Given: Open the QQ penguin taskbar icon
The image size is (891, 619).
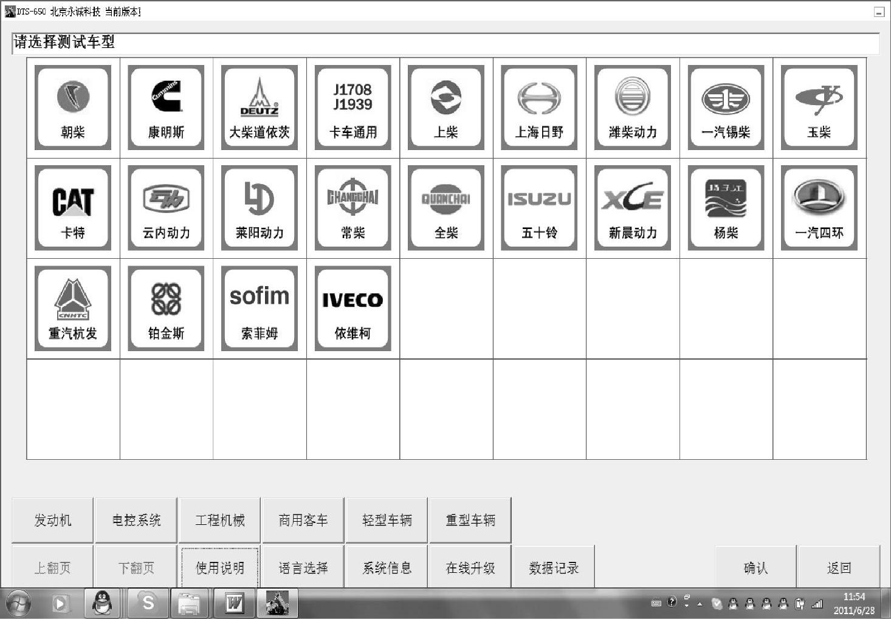Looking at the screenshot, I should 101,603.
